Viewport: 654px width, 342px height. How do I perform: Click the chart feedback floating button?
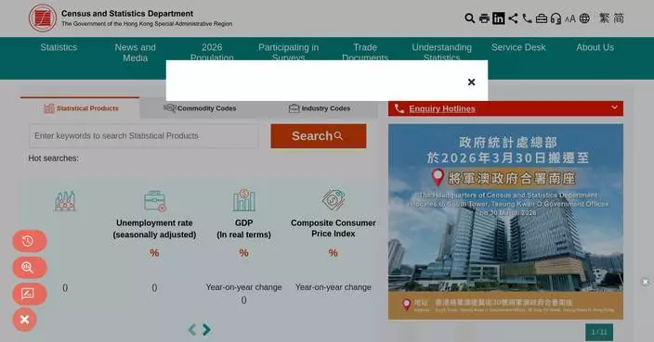tap(29, 294)
